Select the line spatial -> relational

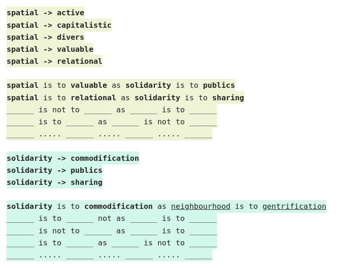click(x=55, y=61)
